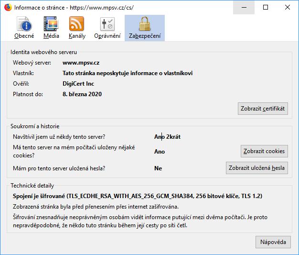
Task: Click the Zobrazit uložená hesla button
Action: click(257, 168)
